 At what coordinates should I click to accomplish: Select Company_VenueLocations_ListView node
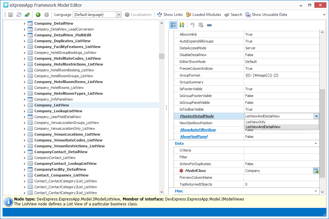pyautogui.click(x=67, y=134)
